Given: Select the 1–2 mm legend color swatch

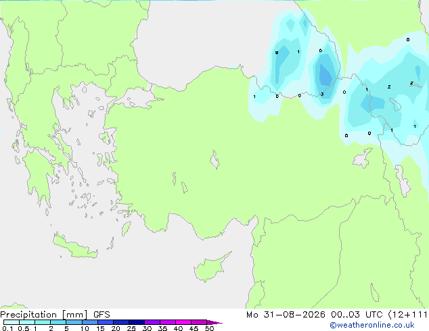Looking at the screenshot, I should coord(43,322).
